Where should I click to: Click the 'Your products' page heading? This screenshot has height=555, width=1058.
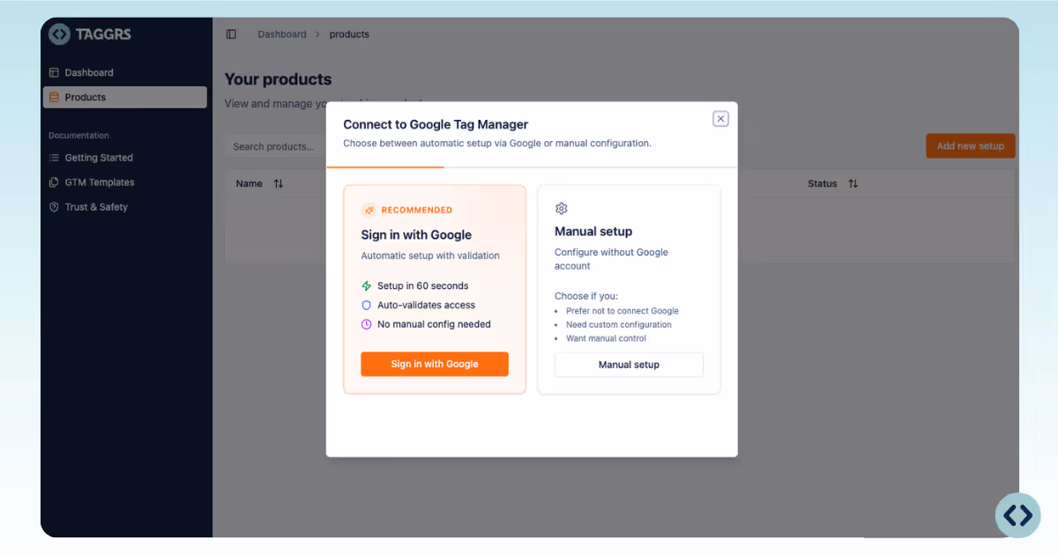coord(278,79)
